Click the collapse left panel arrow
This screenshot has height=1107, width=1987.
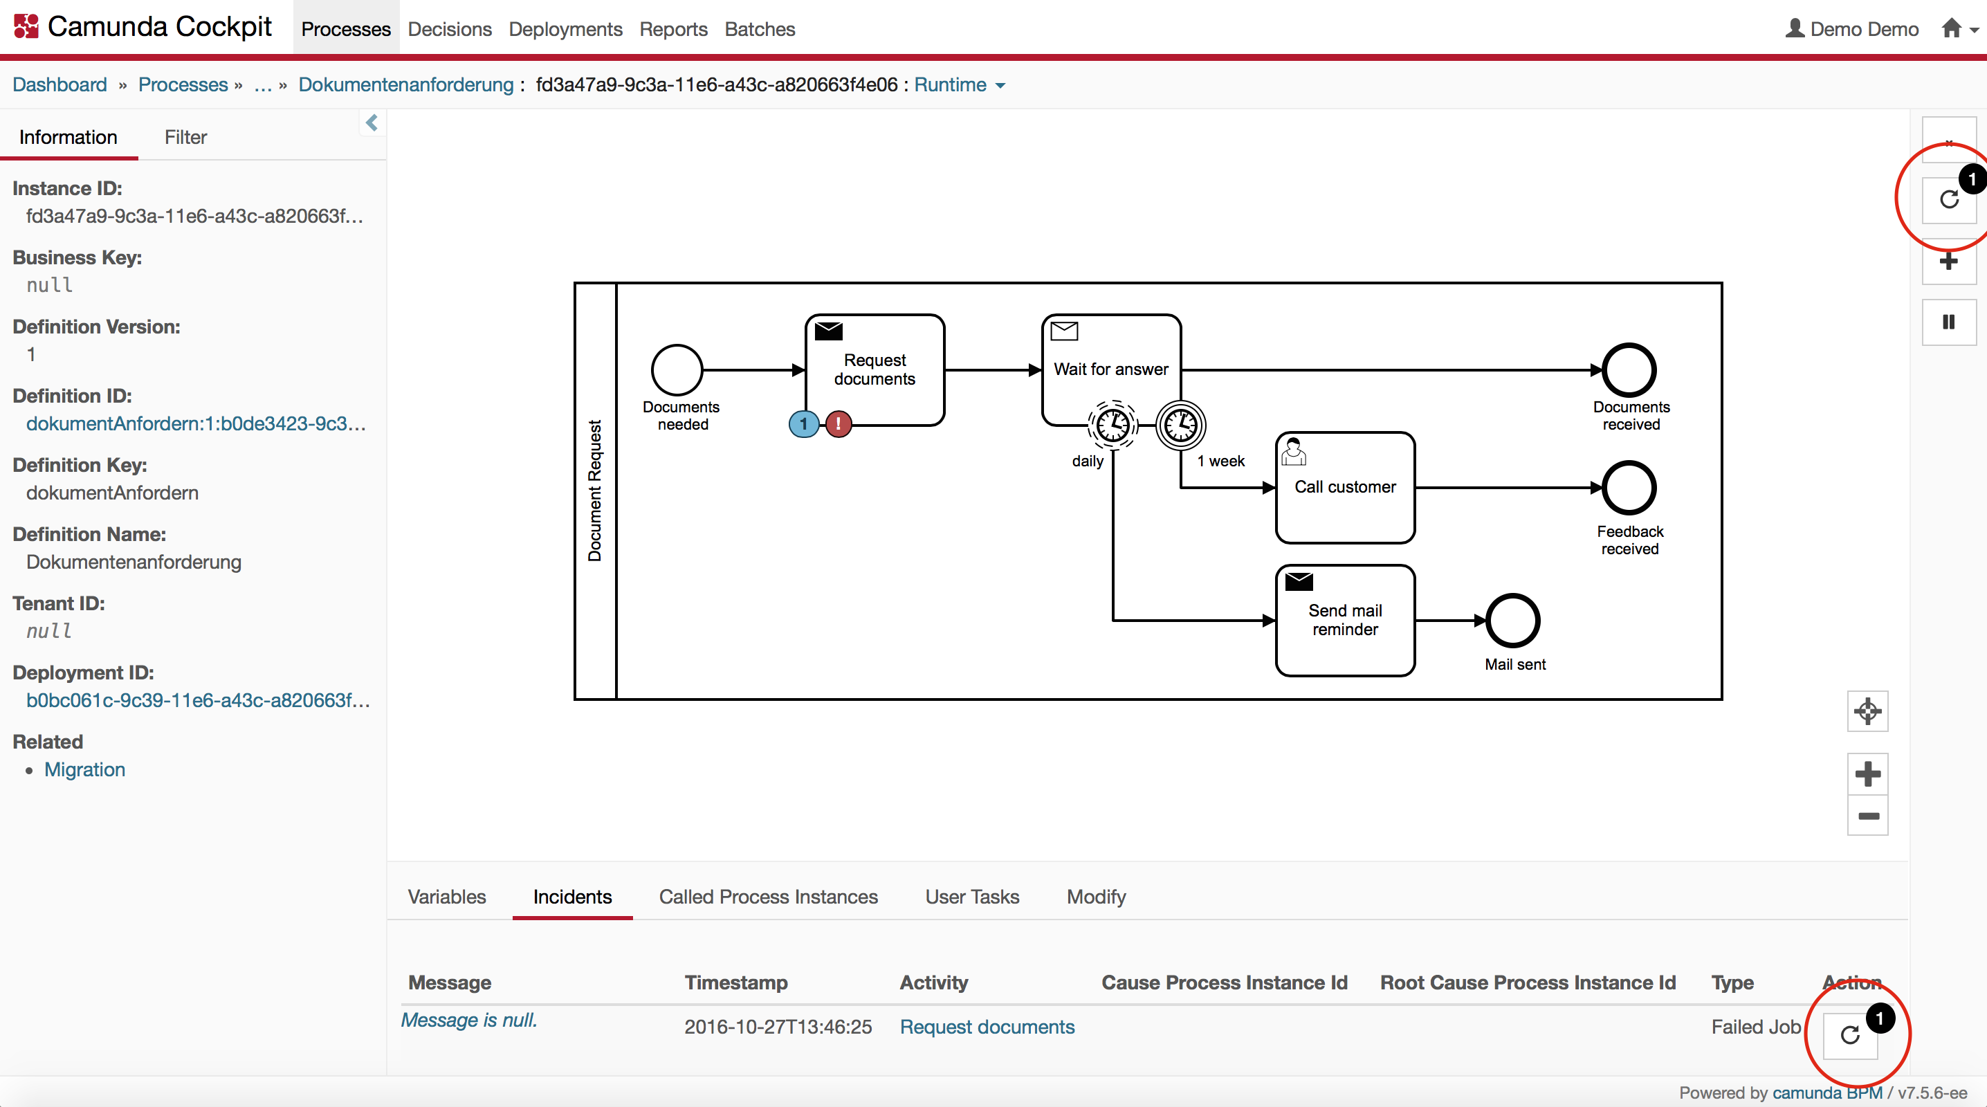pos(371,121)
